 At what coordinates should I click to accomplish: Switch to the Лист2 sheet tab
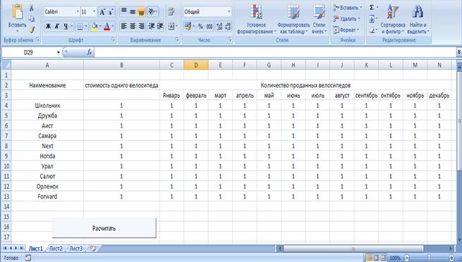pyautogui.click(x=56, y=249)
